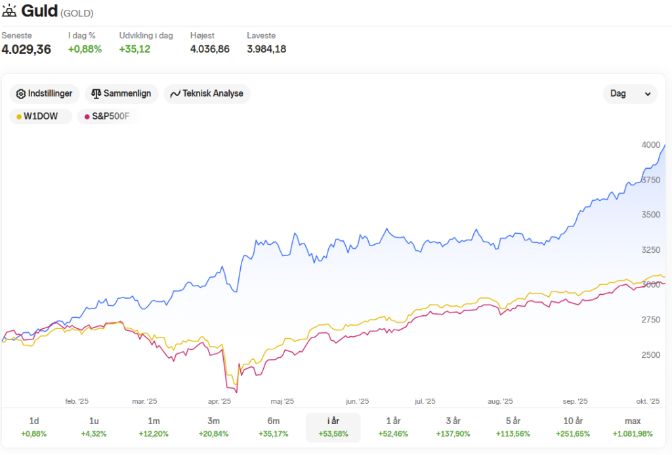
Task: Open the Sammenlign compare button
Action: tap(121, 93)
